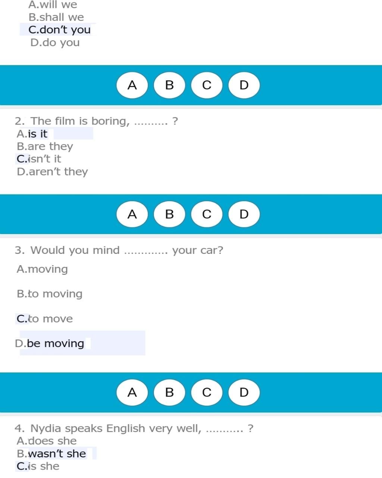The height and width of the screenshot is (478, 382).
Task: Click the "D.be moving" option text
Action: [50, 344]
